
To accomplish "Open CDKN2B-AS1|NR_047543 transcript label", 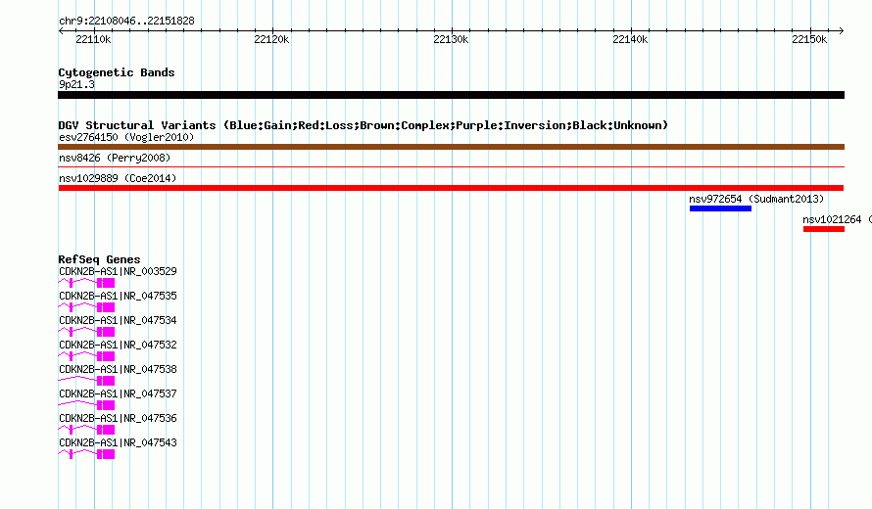I will coord(118,442).
